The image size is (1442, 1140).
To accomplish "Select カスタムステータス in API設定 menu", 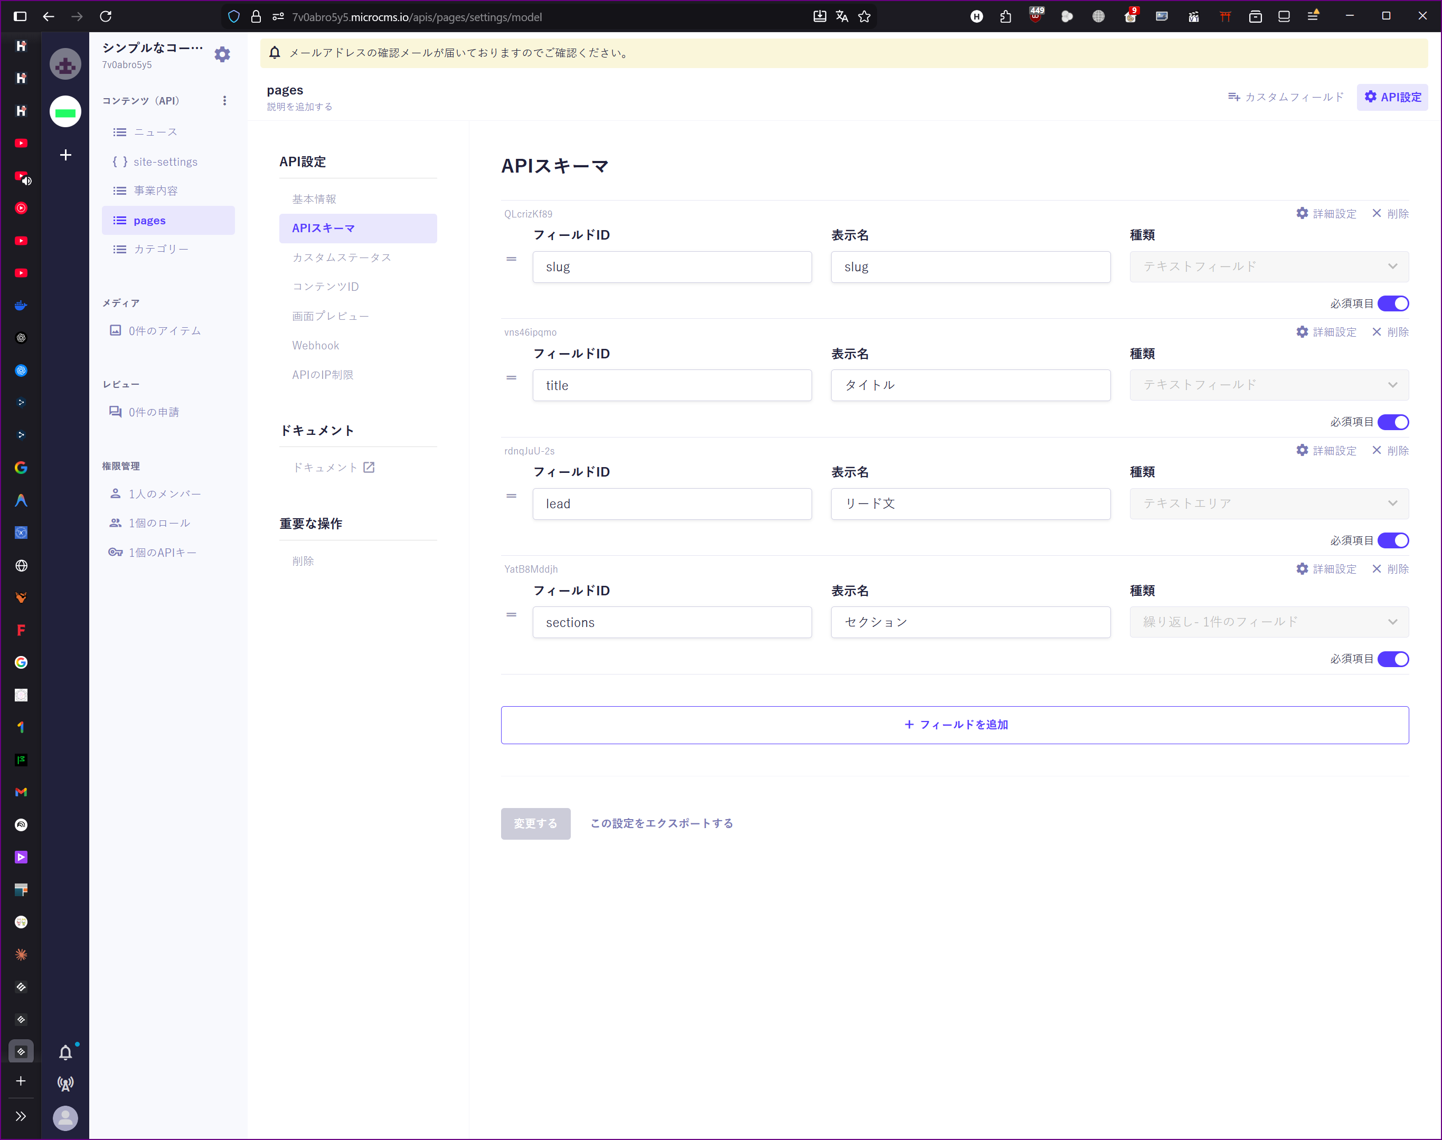I will coord(341,258).
